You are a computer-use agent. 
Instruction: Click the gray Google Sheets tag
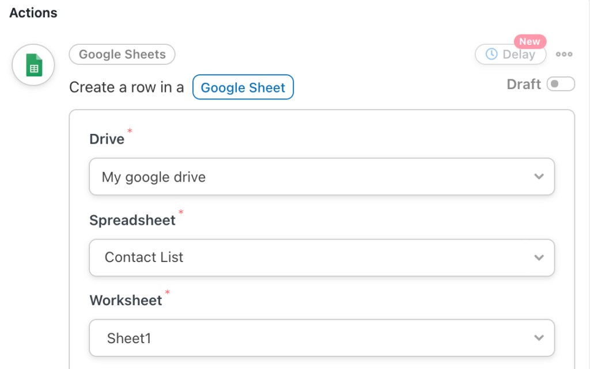point(122,55)
